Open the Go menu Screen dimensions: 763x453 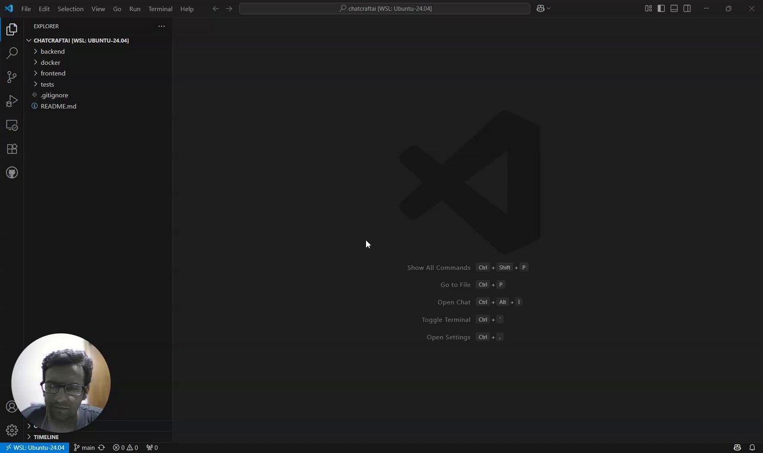[117, 9]
